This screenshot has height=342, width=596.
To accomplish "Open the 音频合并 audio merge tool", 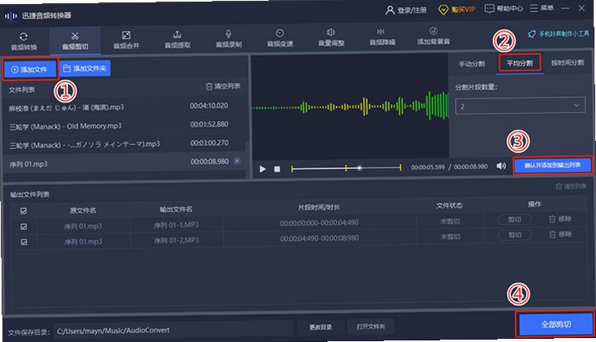I will tap(126, 40).
